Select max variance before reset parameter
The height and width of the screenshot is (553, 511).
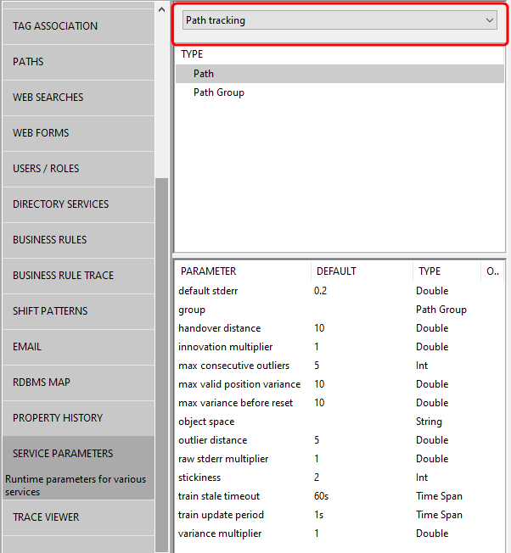coord(340,403)
